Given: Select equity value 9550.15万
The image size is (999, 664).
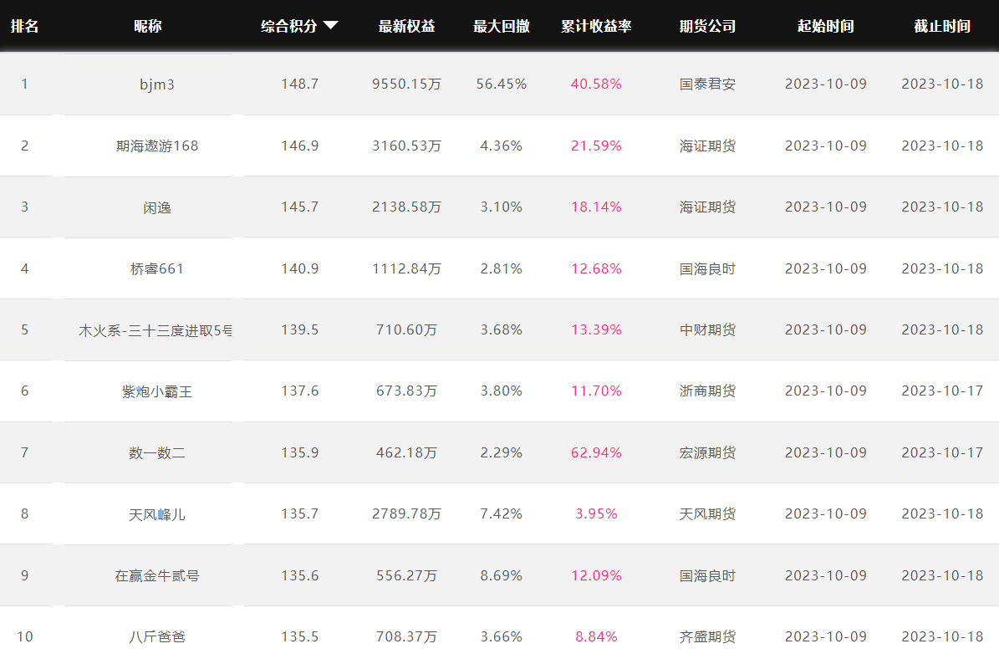Looking at the screenshot, I should point(406,84).
